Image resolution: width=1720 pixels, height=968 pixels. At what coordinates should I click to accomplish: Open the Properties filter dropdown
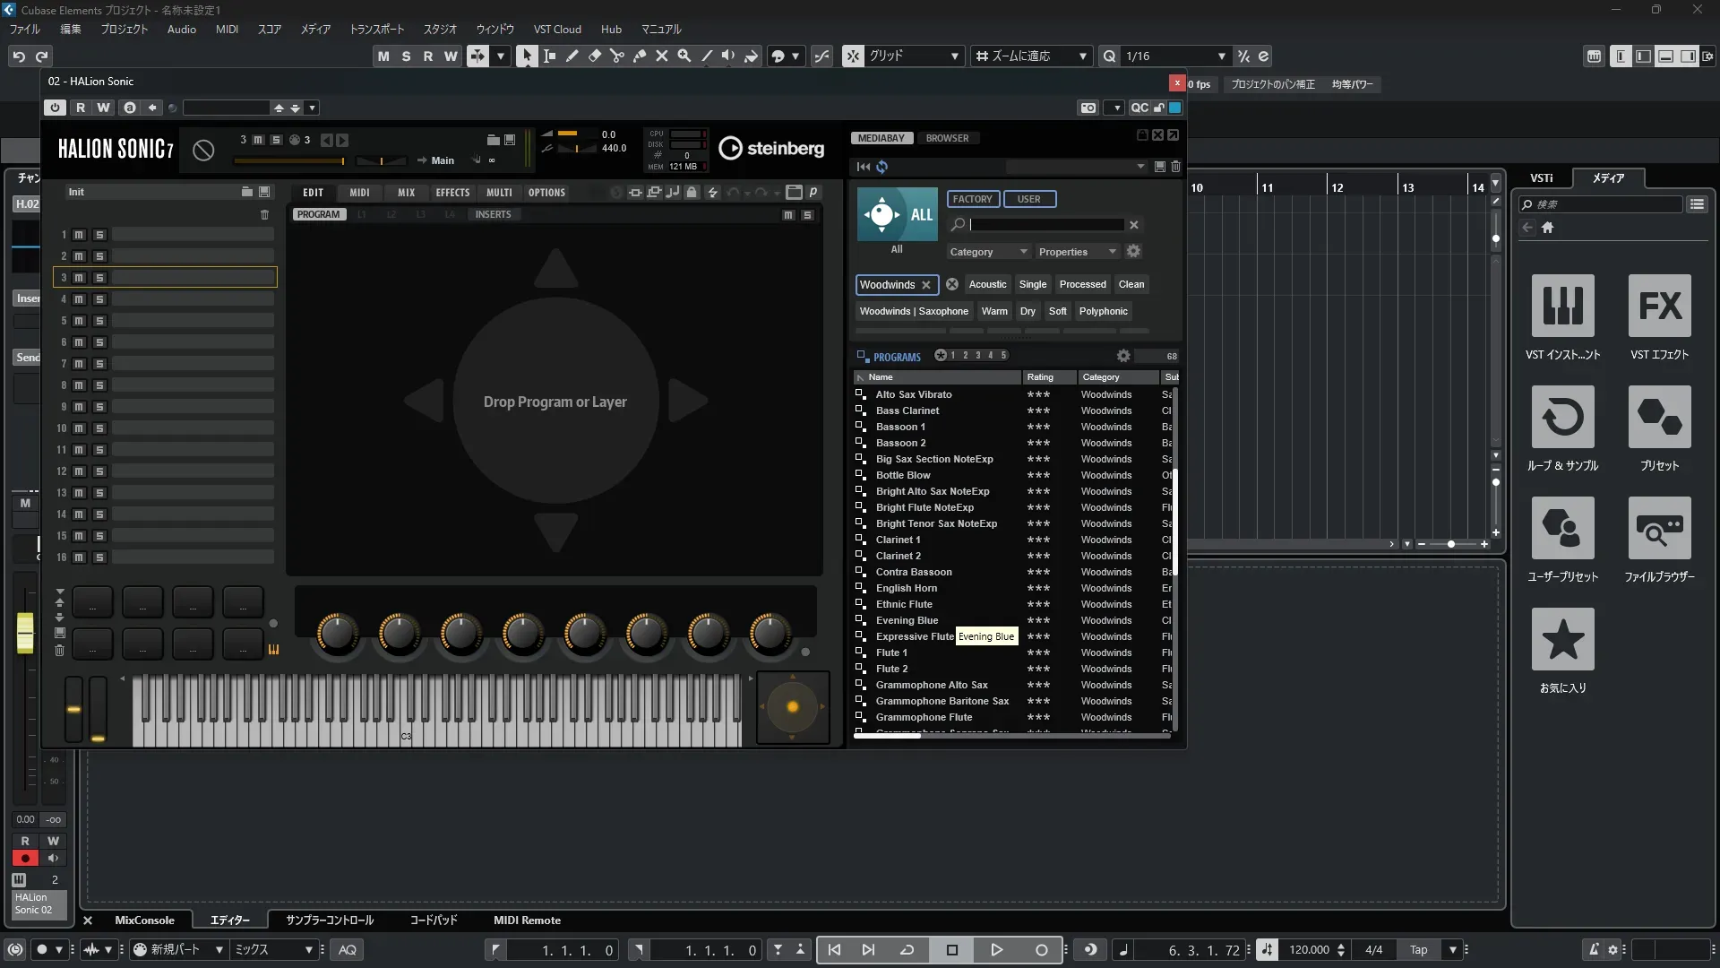pos(1077,252)
